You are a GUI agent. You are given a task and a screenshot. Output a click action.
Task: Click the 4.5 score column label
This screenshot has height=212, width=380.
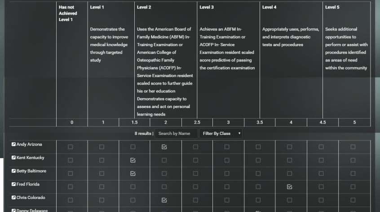(323, 122)
